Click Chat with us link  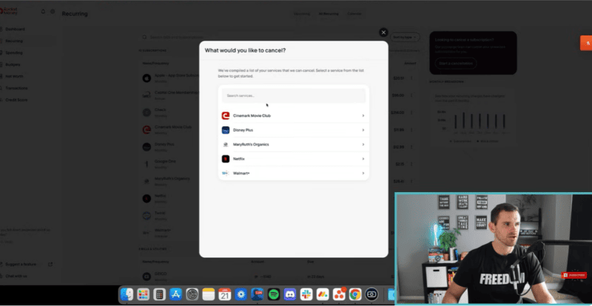point(16,276)
